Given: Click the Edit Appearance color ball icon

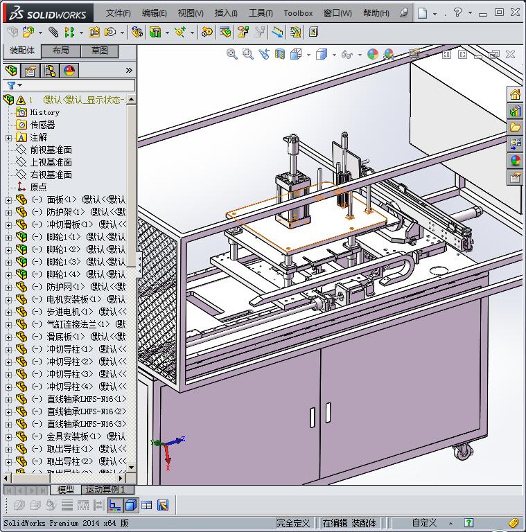Looking at the screenshot, I should (x=373, y=54).
